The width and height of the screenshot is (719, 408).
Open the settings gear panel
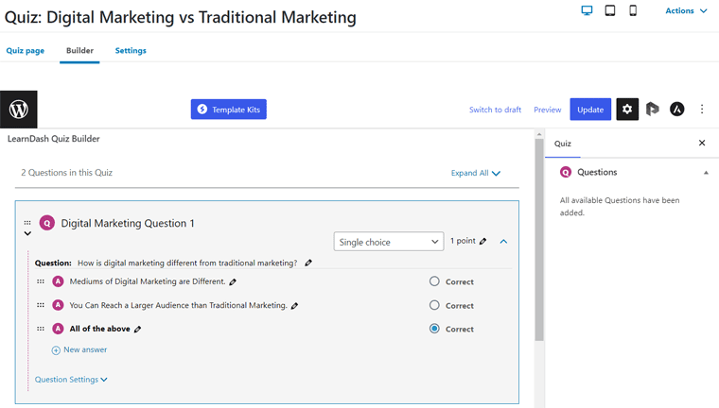[x=627, y=110]
